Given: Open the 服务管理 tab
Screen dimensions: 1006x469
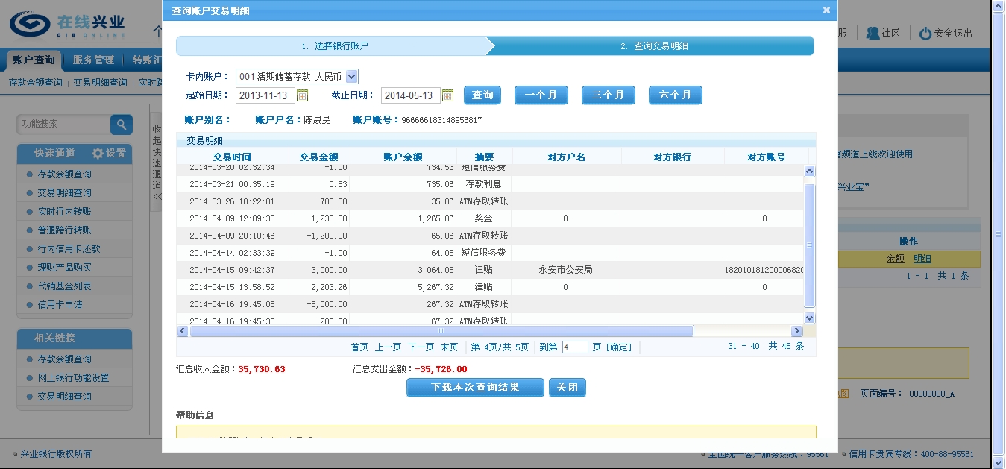Looking at the screenshot, I should [93, 60].
